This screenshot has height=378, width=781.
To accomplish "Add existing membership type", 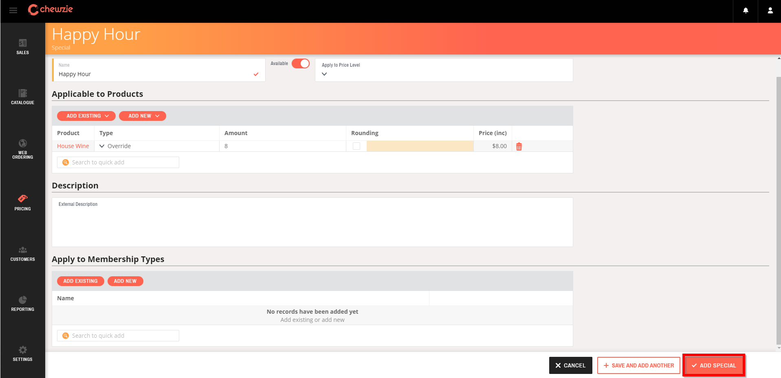I will [x=81, y=281].
